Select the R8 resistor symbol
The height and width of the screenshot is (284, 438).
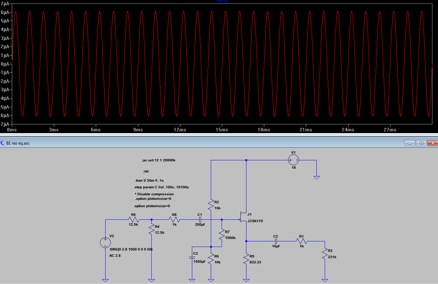tap(174, 220)
